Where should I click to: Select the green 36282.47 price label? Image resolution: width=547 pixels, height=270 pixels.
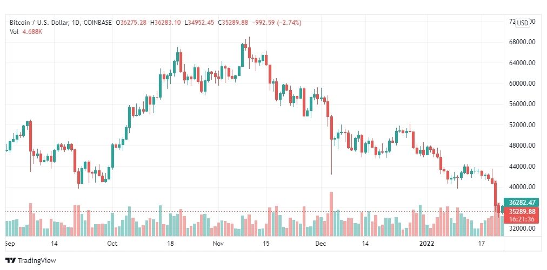[x=522, y=202]
